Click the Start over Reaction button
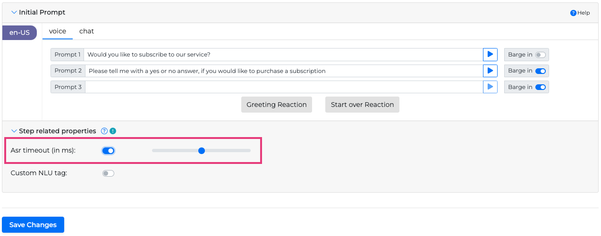Viewport: 601px width, 236px height. [362, 105]
